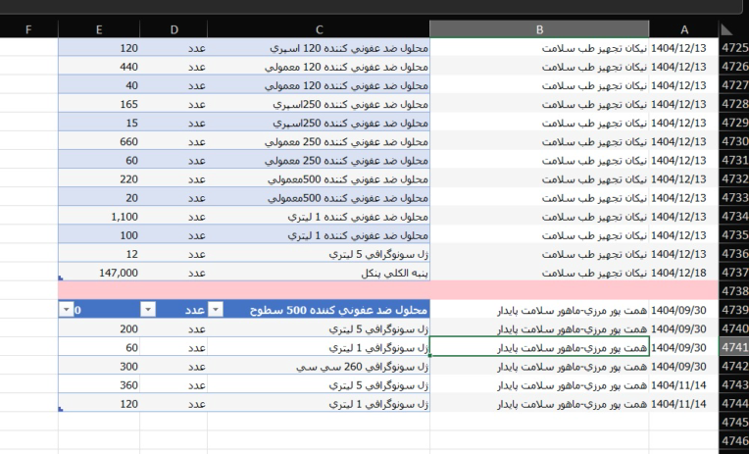
Task: Click the date 1404/09/30 in row 4739
Action: pos(683,310)
